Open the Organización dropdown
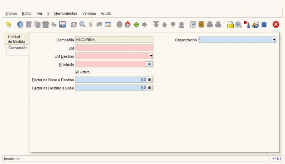This screenshot has height=164, width=285. (274, 40)
